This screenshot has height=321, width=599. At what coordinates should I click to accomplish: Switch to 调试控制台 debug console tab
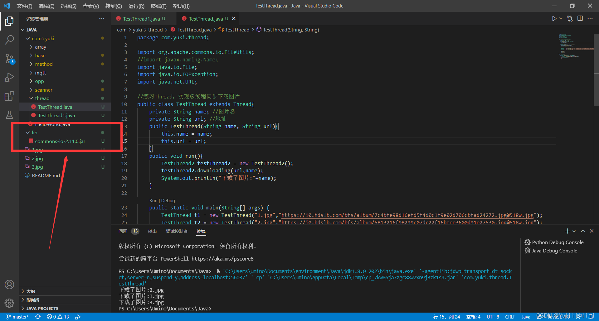click(x=177, y=231)
